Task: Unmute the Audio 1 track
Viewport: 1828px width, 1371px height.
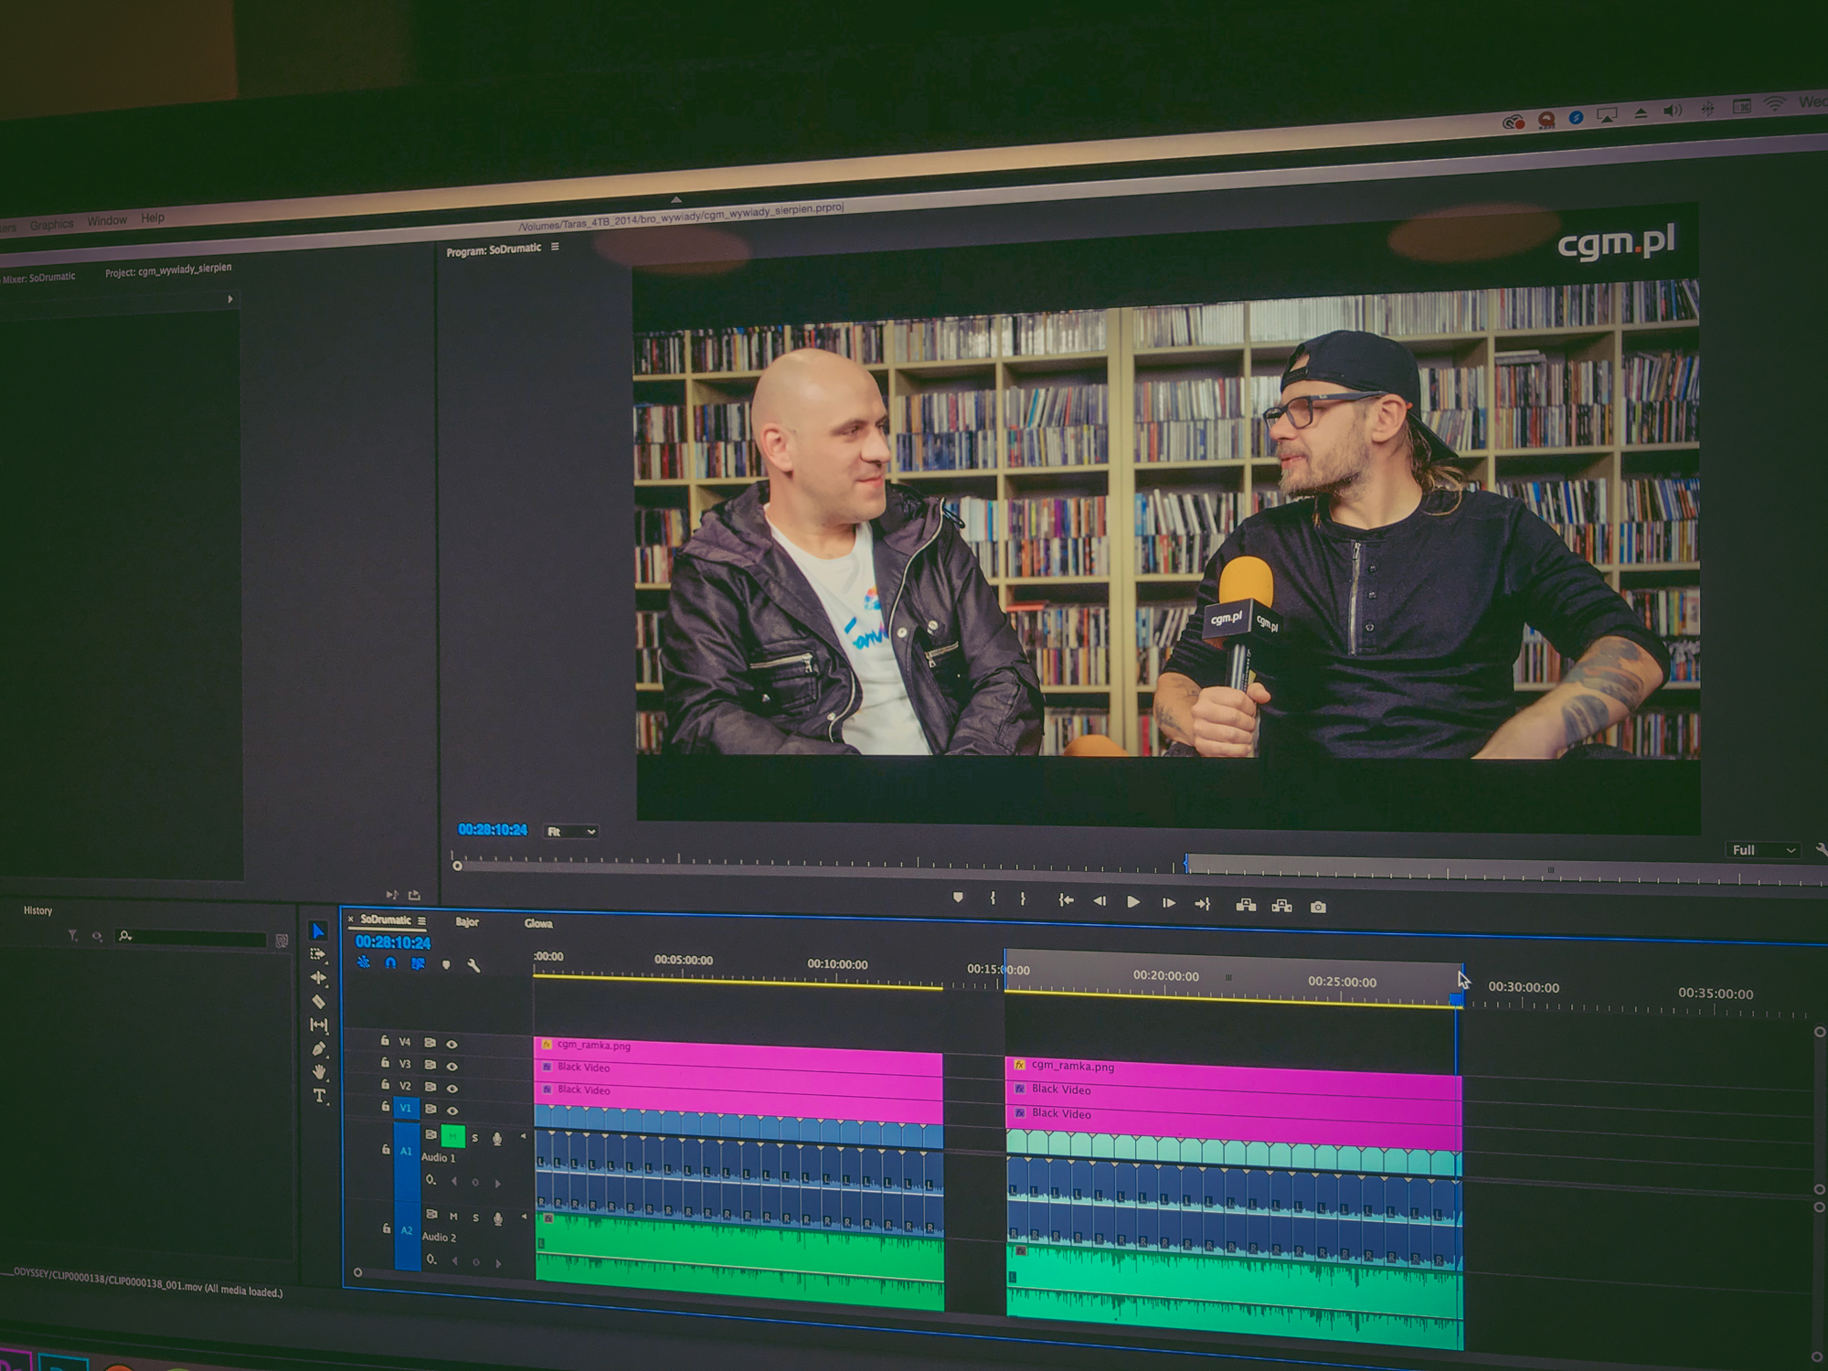Action: coord(453,1137)
